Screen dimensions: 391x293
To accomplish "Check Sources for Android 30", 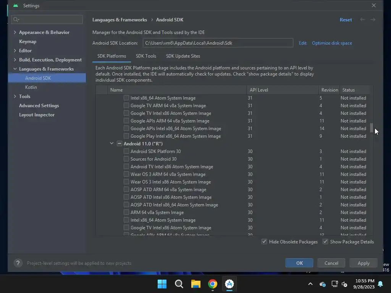I will (x=126, y=159).
